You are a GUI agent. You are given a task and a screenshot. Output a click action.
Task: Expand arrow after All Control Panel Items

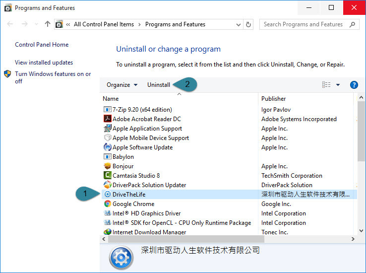tap(139, 24)
